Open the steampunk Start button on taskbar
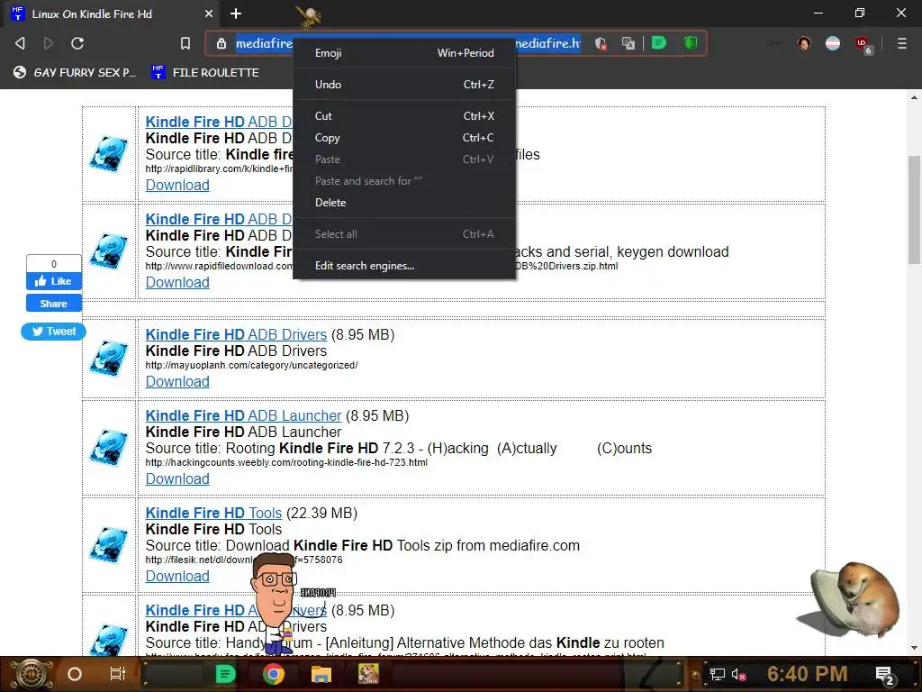 32,674
